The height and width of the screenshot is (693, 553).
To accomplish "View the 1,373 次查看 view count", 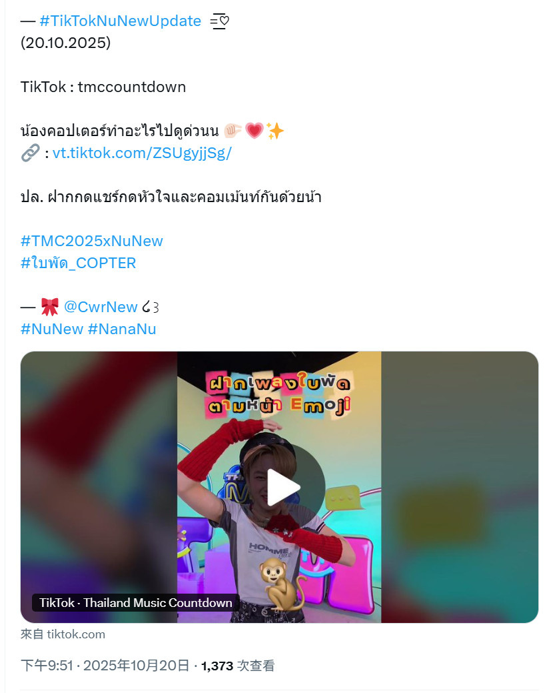I will click(x=238, y=665).
